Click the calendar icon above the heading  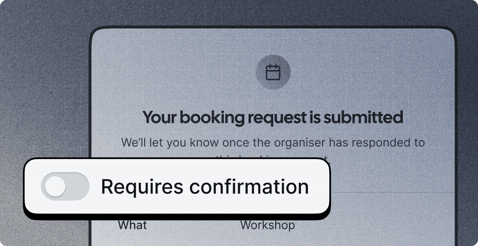coord(273,72)
